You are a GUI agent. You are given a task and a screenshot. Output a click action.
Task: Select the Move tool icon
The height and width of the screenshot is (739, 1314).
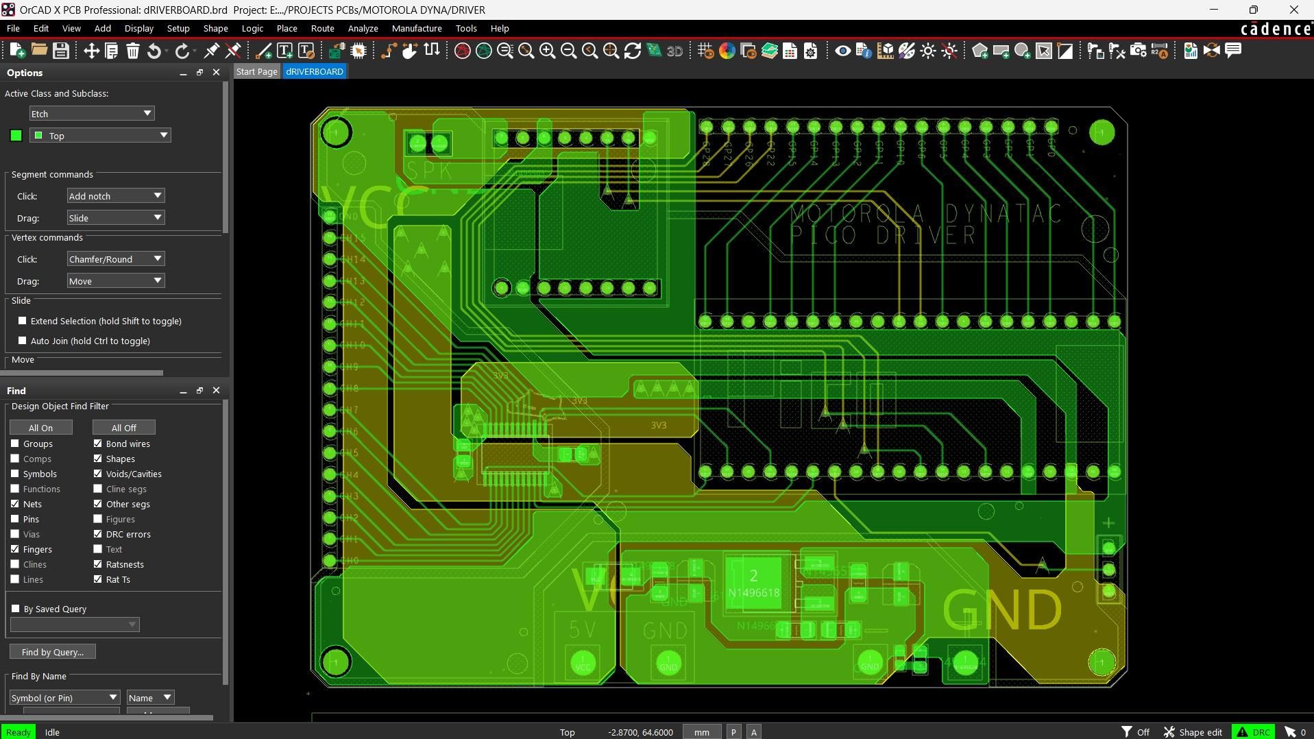pyautogui.click(x=91, y=51)
